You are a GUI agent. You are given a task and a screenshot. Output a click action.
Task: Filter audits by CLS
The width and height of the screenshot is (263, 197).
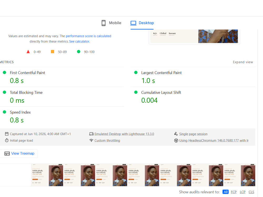pos(251,192)
